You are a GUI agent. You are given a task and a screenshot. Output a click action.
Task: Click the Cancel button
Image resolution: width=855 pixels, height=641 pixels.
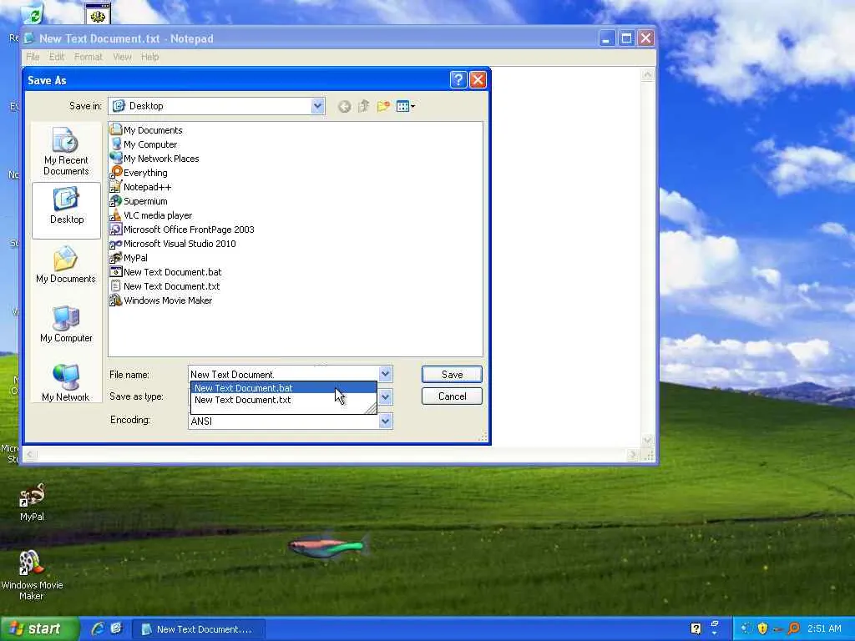[452, 396]
